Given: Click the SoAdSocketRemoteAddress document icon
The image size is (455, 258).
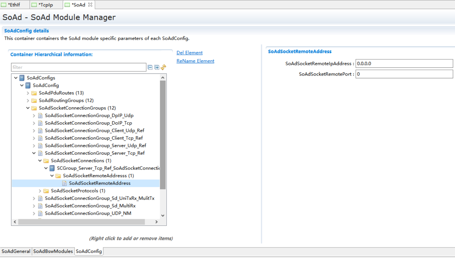Looking at the screenshot, I should pos(64,183).
